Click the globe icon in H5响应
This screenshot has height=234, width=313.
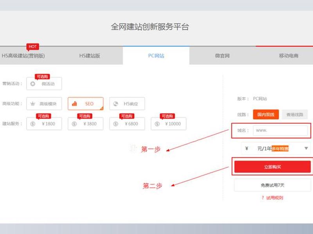pyautogui.click(x=116, y=104)
